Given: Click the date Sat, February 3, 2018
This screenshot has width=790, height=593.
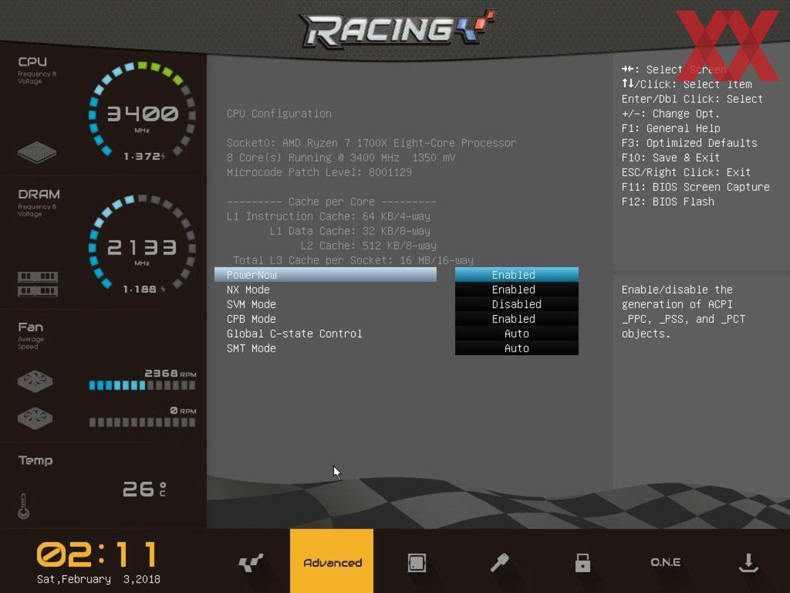Looking at the screenshot, I should coord(98,579).
